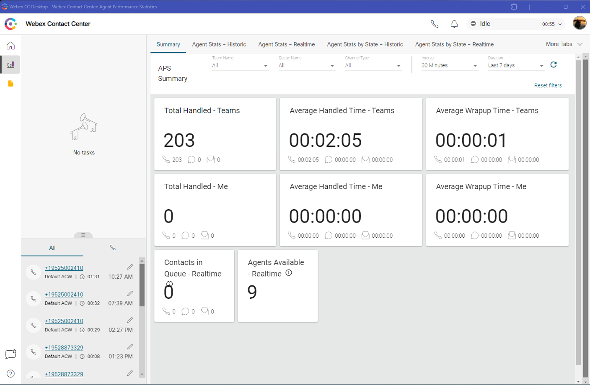Switch to the Summary tab
This screenshot has height=385, width=590.
[x=168, y=44]
